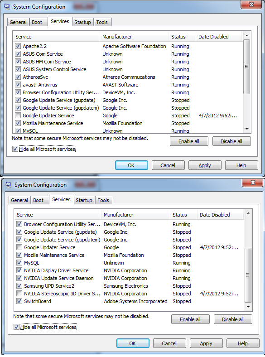Select Browser Configuration Utility row in top window
Image resolution: width=265 pixels, height=357 pixels.
pos(128,92)
